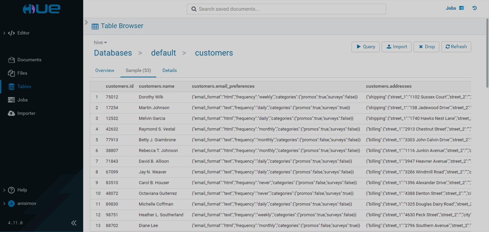Click the id value 83510

tap(112, 183)
